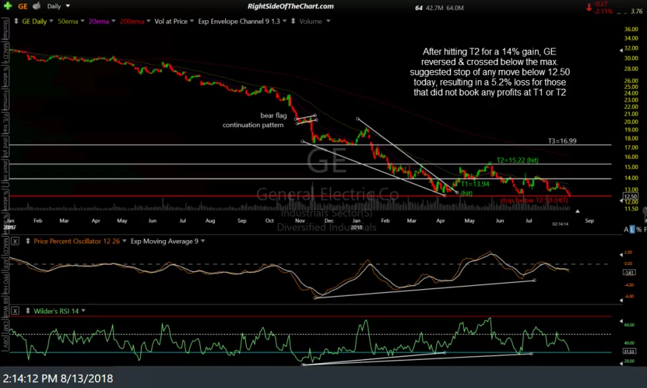Viewport: 647px width, 388px height.
Task: Click the 64.0M volume readout
Action: click(454, 8)
